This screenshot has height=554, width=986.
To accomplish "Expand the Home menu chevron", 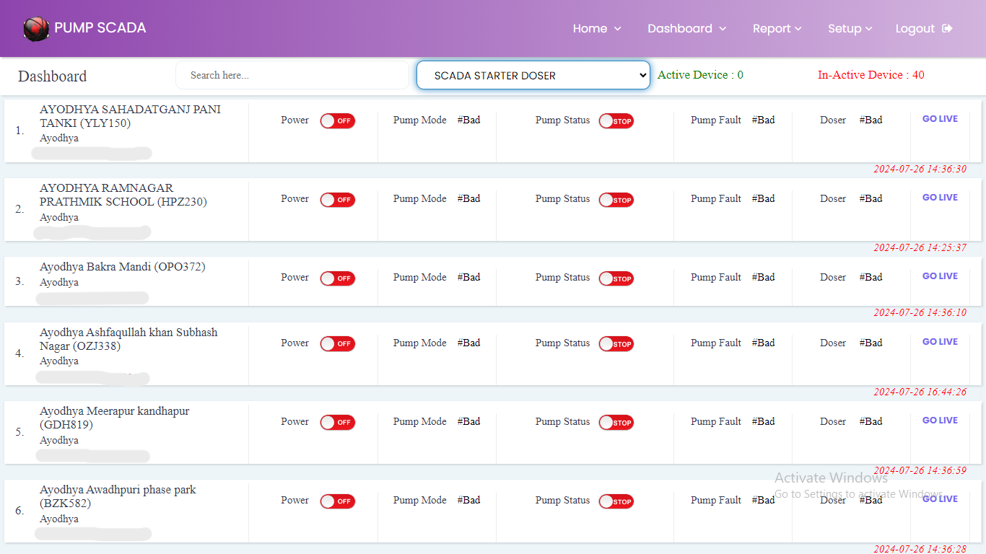I will (x=617, y=29).
